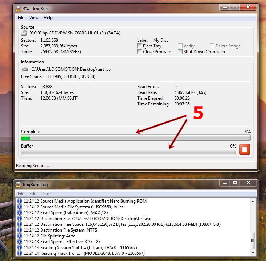Click read Sectors value 53,888
This screenshot has width=266, height=261.
click(46, 87)
